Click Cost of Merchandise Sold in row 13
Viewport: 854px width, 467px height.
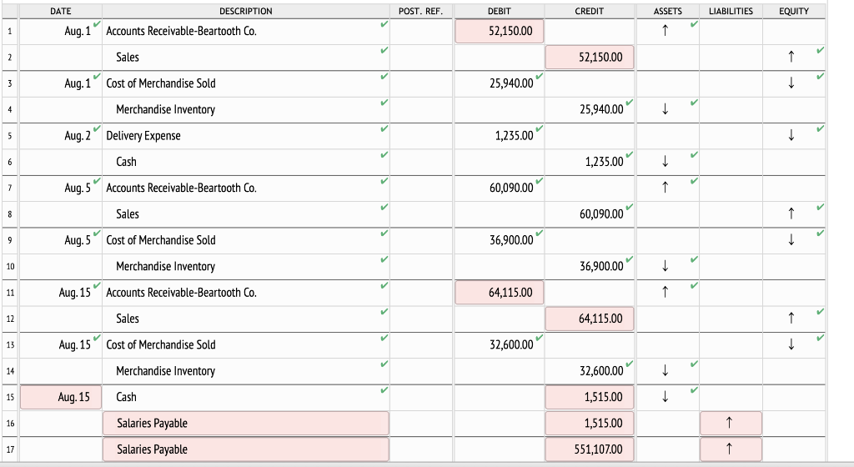tap(161, 344)
